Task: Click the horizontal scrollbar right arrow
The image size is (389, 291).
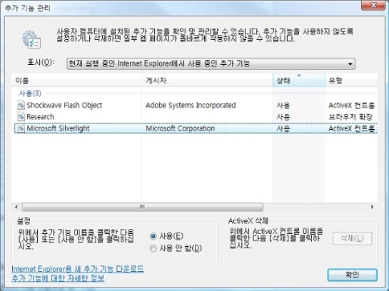Action: (372, 207)
